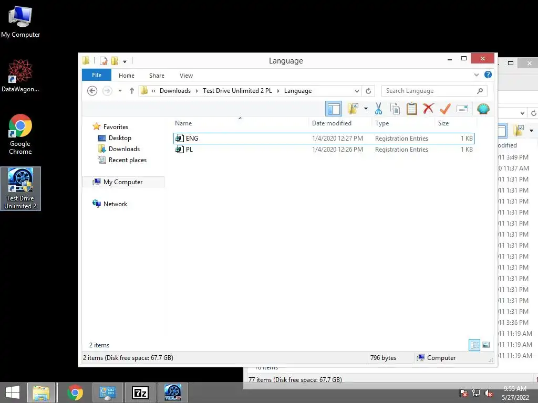Viewport: 538px width, 403px height.
Task: Open the Share ribbon tab
Action: pyautogui.click(x=157, y=76)
